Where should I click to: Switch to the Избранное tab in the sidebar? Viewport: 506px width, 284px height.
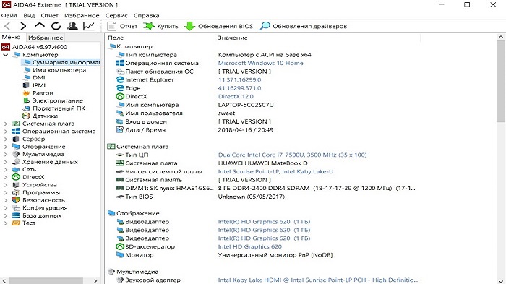46,38
